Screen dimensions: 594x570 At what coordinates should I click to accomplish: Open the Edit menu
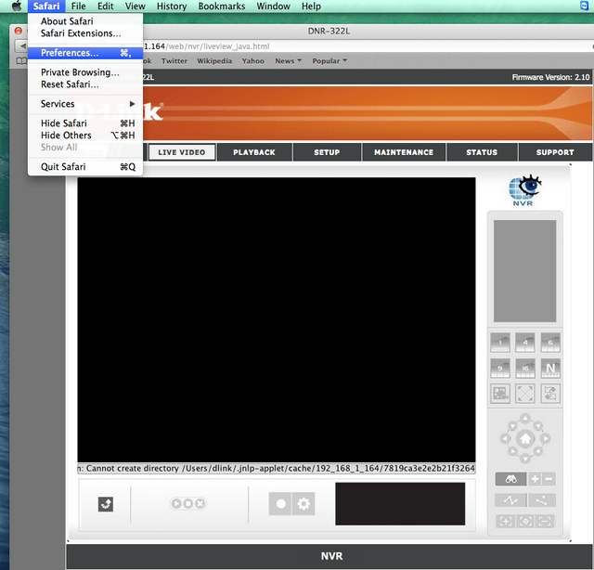105,6
